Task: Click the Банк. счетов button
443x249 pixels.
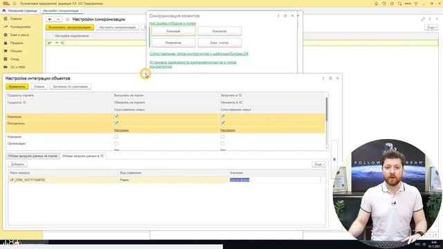Action: pyautogui.click(x=219, y=43)
